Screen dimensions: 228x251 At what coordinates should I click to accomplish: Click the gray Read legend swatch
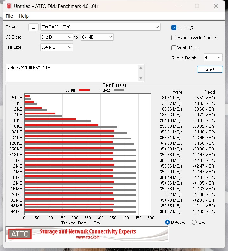[119, 90]
